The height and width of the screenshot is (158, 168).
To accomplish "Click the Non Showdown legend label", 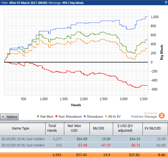I will tap(70, 117).
